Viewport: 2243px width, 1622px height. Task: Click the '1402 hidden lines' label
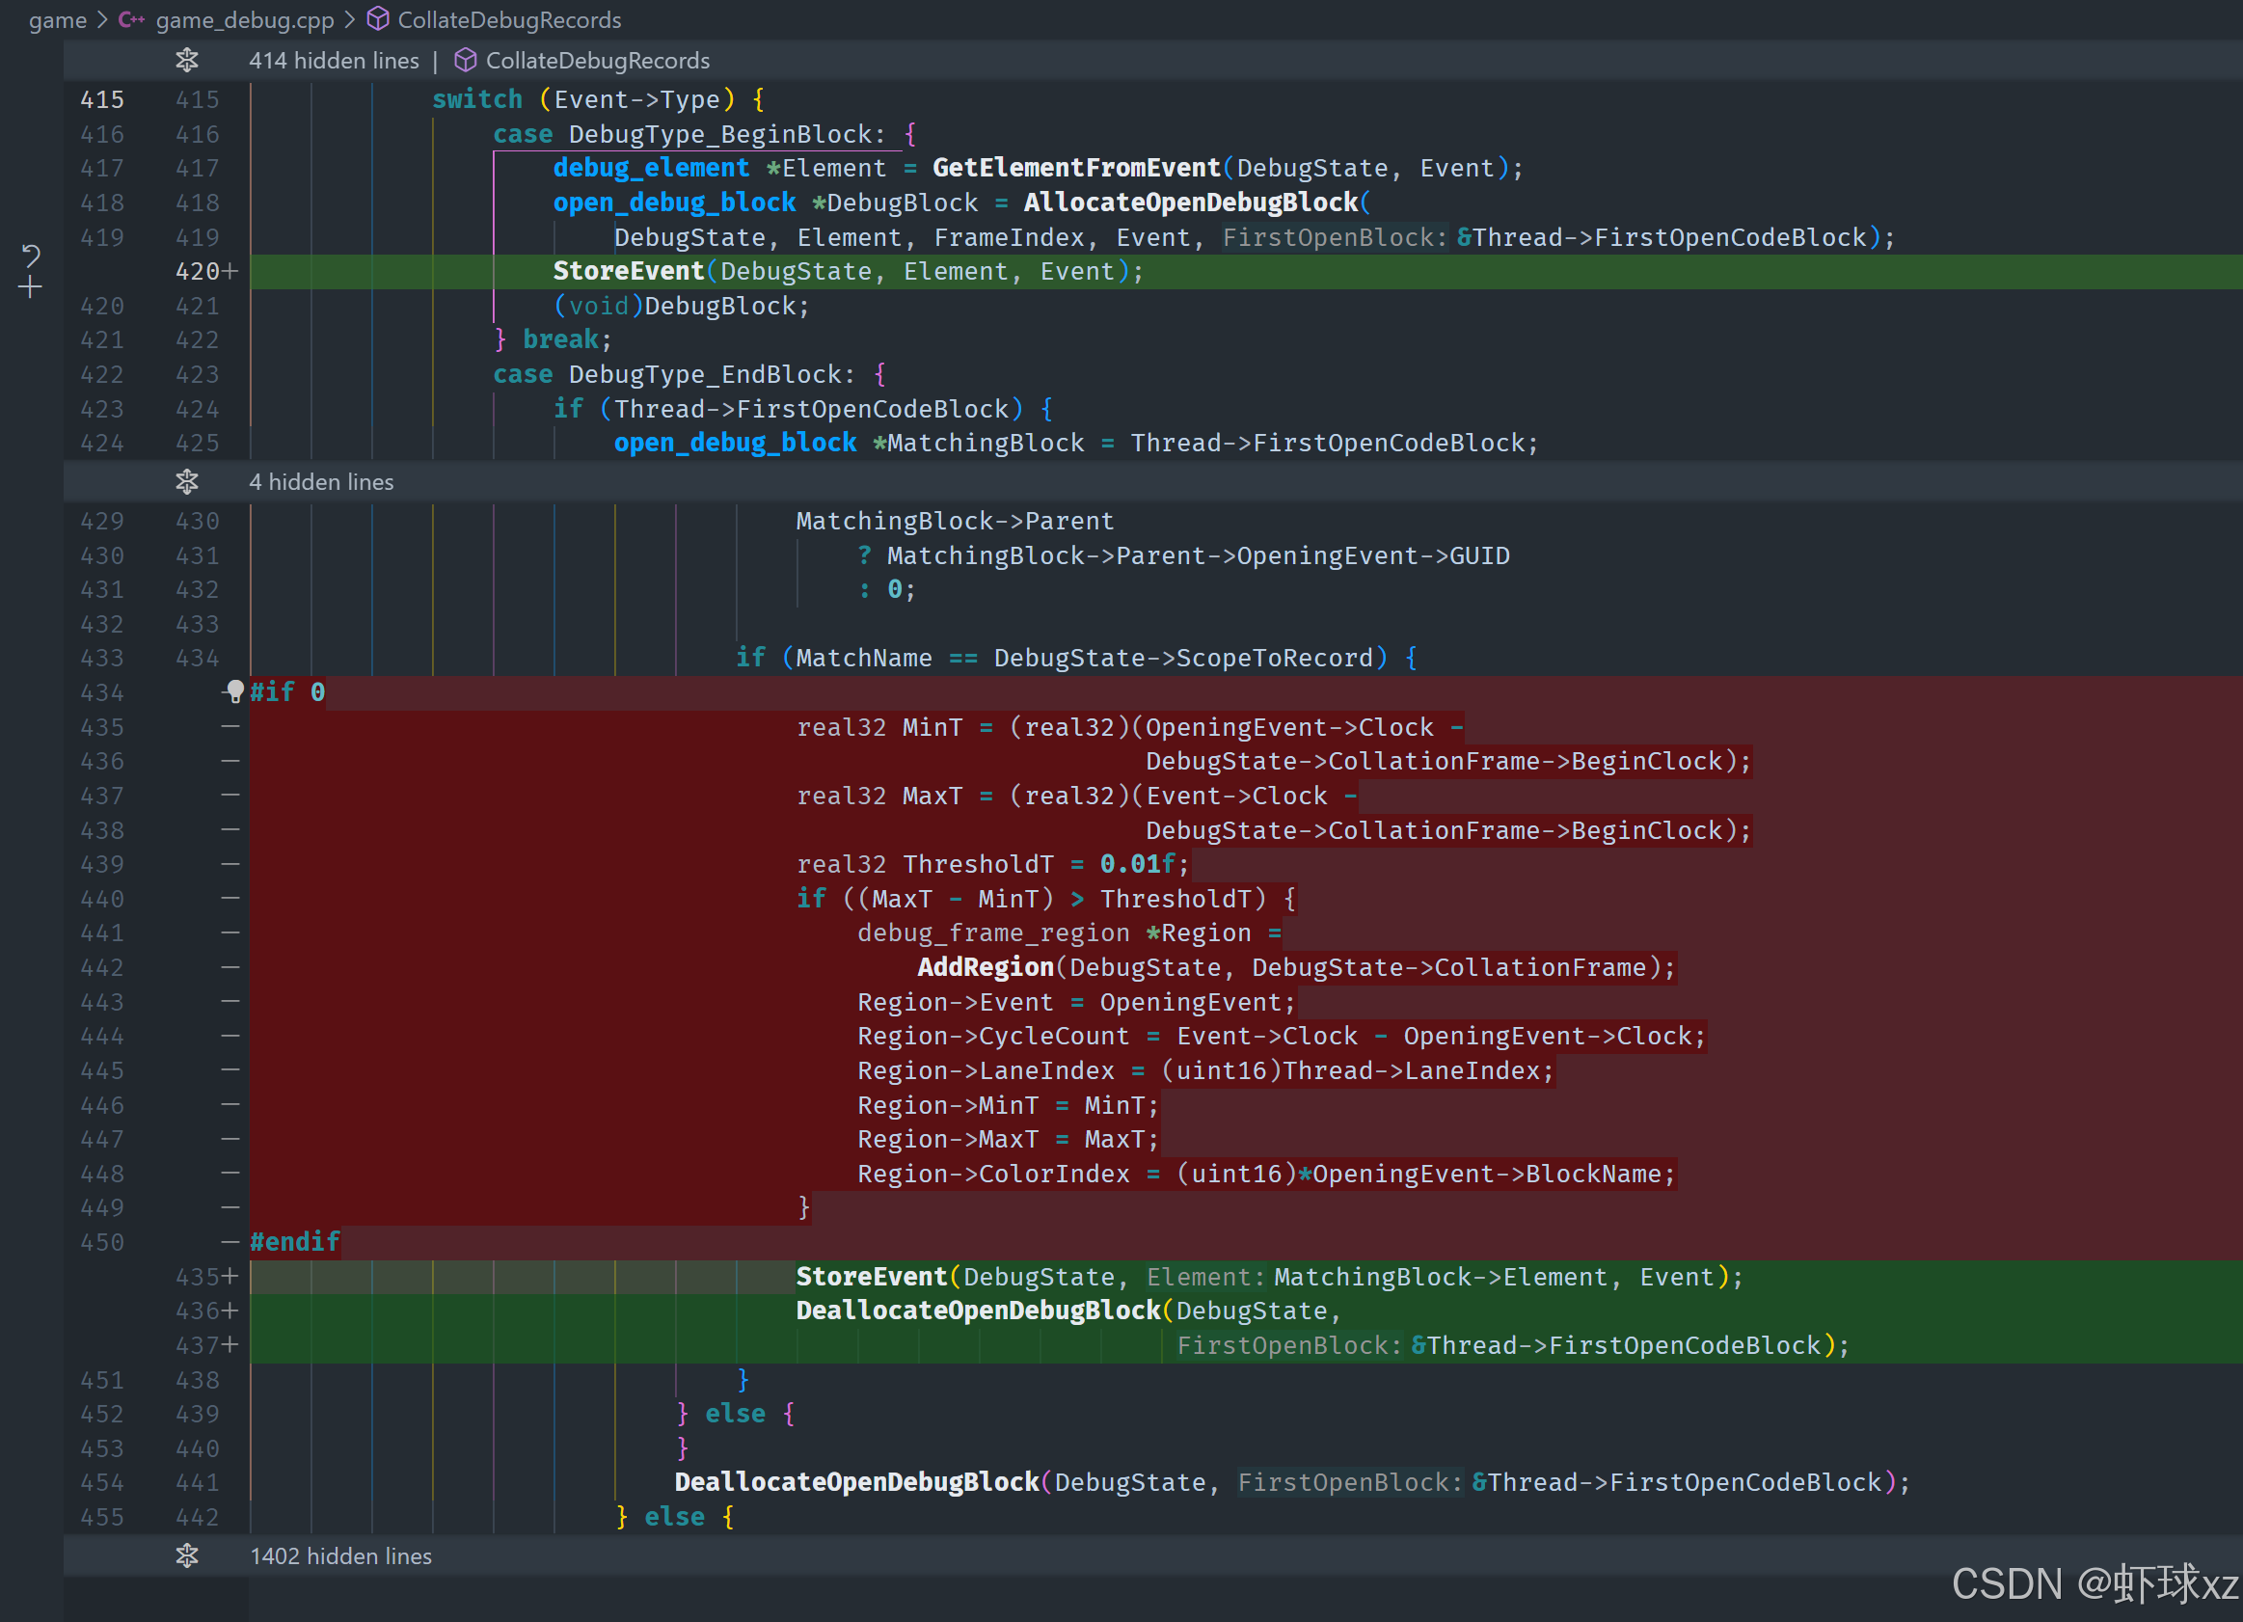pyautogui.click(x=340, y=1555)
